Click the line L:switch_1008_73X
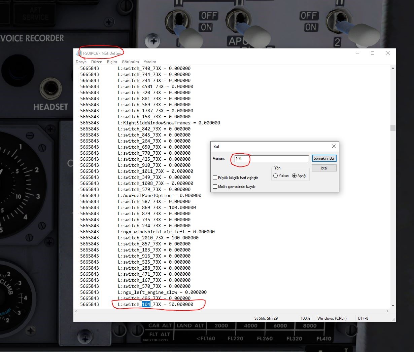The image size is (414, 352). [x=156, y=183]
